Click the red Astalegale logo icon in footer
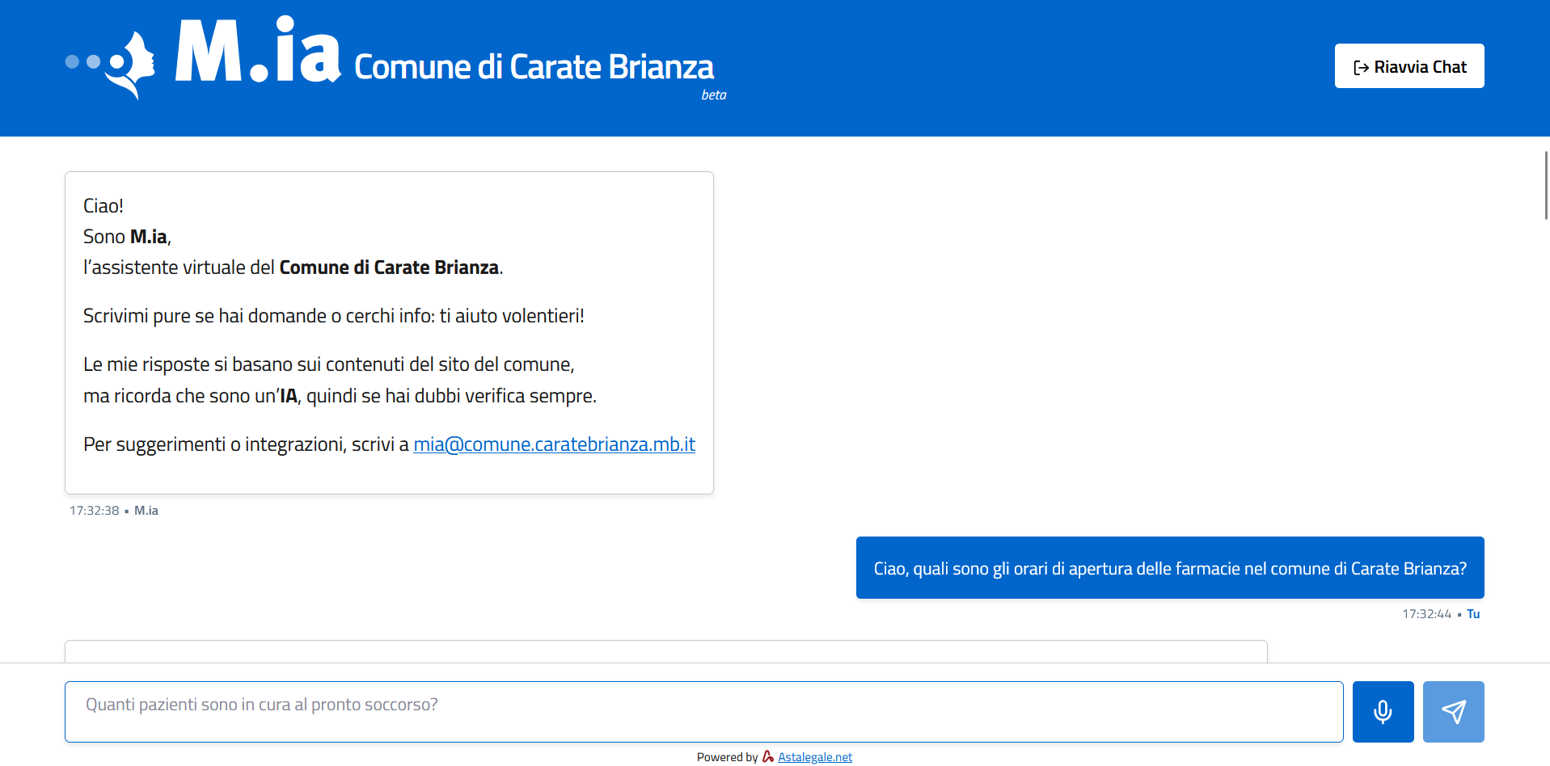The width and height of the screenshot is (1550, 766). [x=767, y=756]
